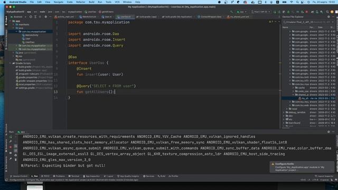The height and width of the screenshot is (190, 338).
Task: Click the user avatar icon in IDE toolbar
Action: 332,12
